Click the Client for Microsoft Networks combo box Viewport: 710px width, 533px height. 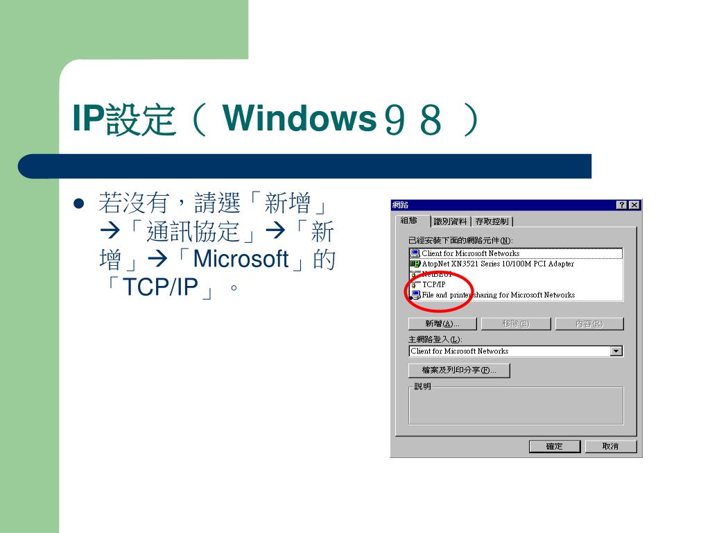[516, 351]
